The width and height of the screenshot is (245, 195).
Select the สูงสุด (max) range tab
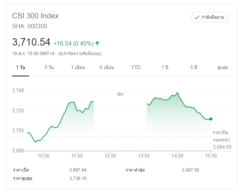click(223, 68)
